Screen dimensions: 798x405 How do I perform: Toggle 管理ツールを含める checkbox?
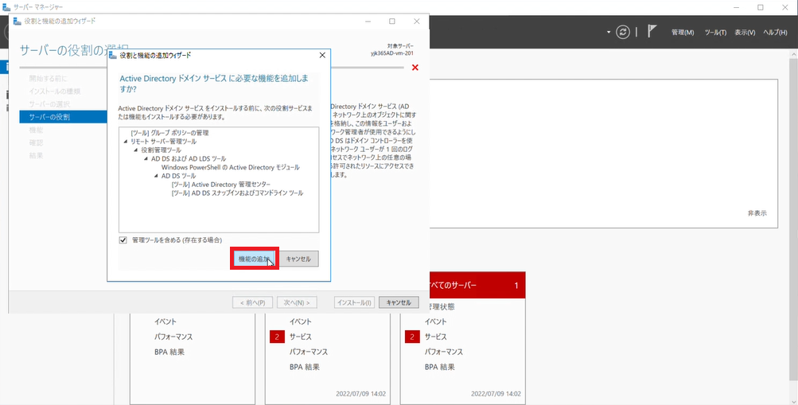(123, 240)
